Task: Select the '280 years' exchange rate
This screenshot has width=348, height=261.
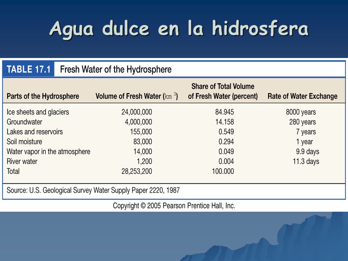Action: [302, 122]
